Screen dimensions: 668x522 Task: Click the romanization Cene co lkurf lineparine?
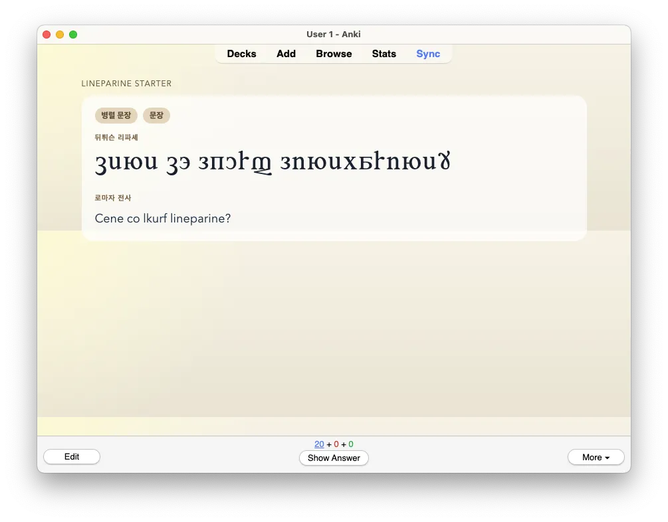[163, 218]
